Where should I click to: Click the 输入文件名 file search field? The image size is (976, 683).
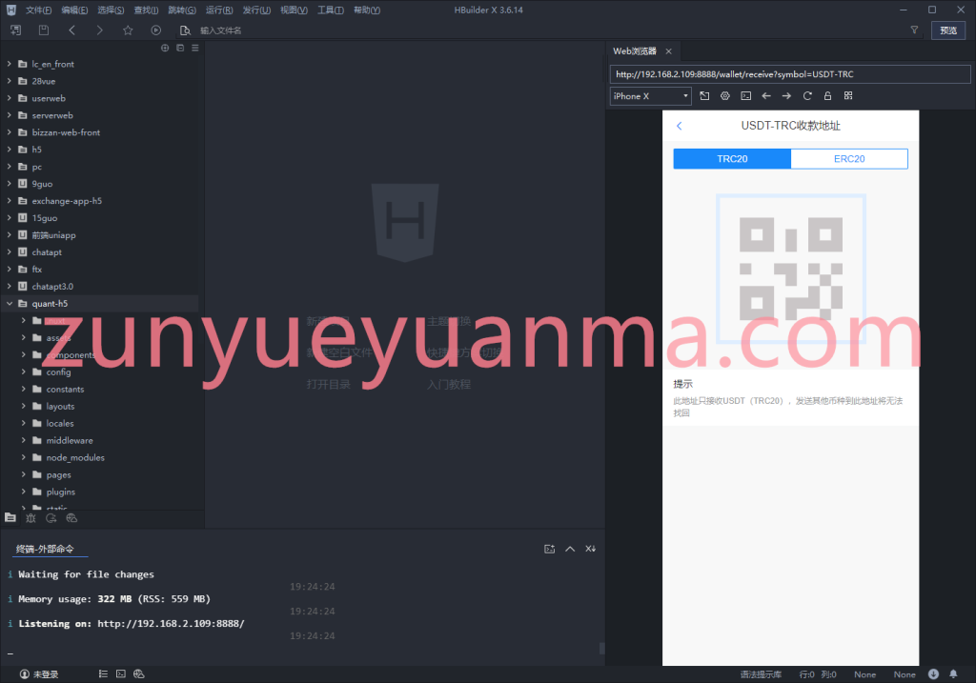pyautogui.click(x=221, y=30)
